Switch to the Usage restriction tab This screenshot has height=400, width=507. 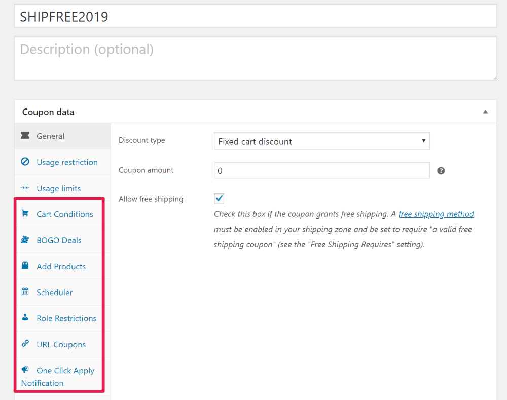click(63, 162)
